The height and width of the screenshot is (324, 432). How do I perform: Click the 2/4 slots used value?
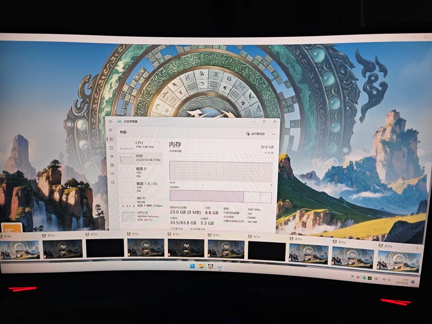(250, 213)
